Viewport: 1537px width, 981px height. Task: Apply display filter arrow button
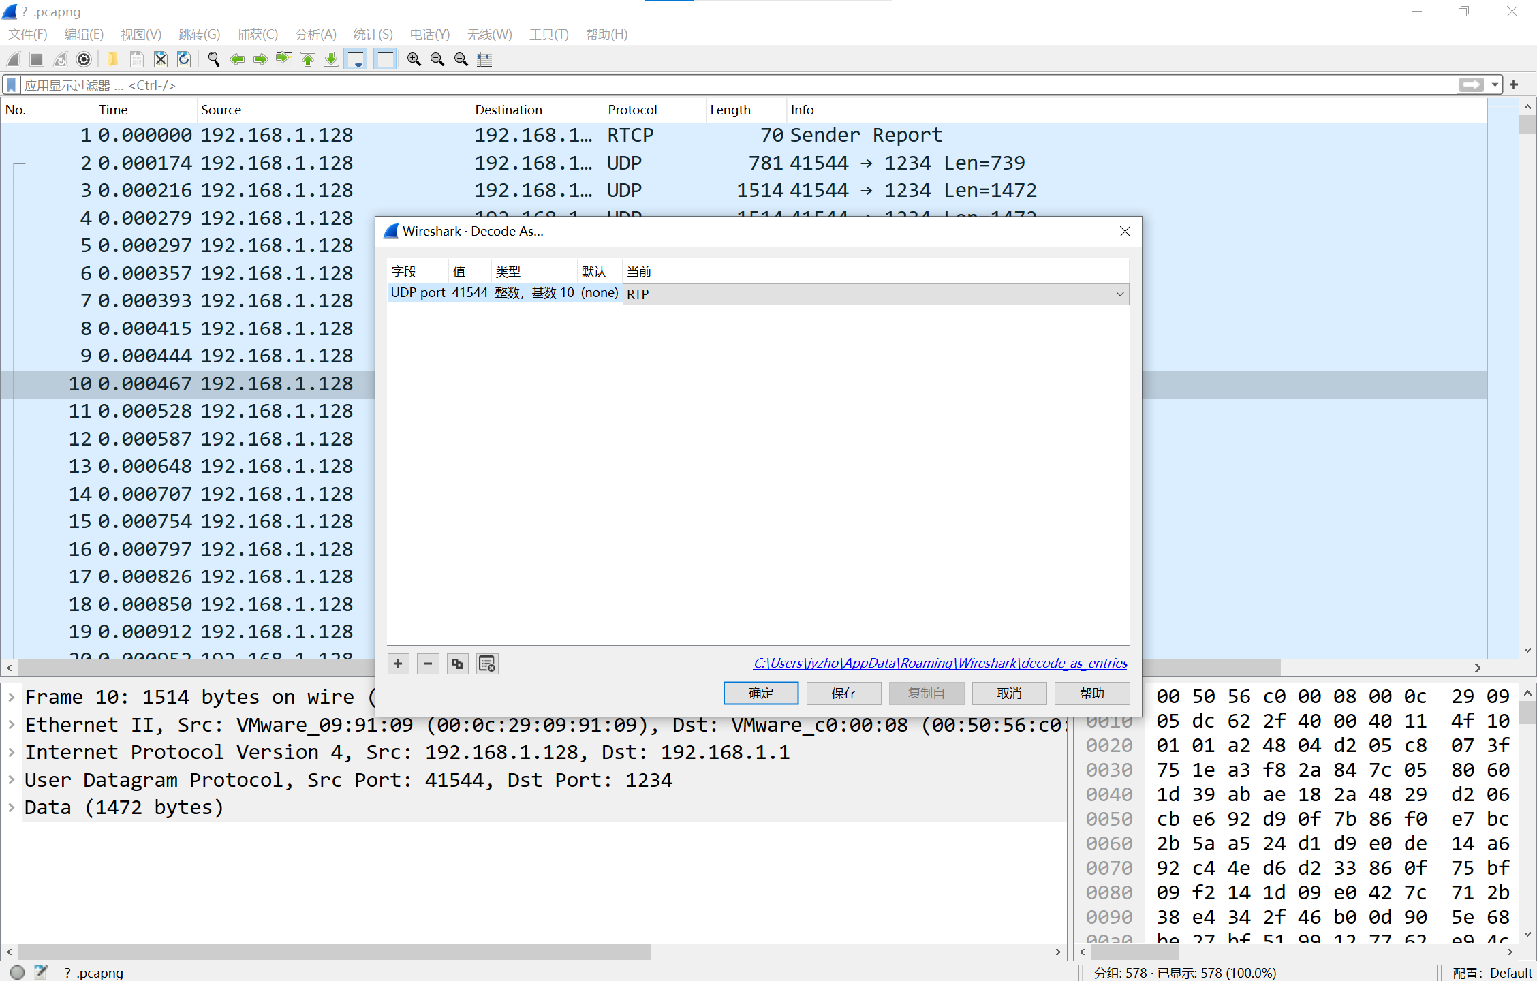click(x=1471, y=85)
